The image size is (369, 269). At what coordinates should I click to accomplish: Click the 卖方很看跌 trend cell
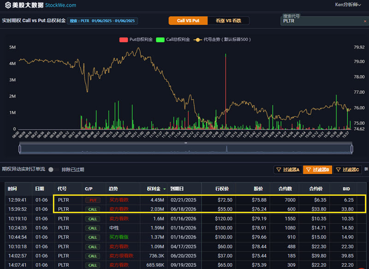coord(121,256)
